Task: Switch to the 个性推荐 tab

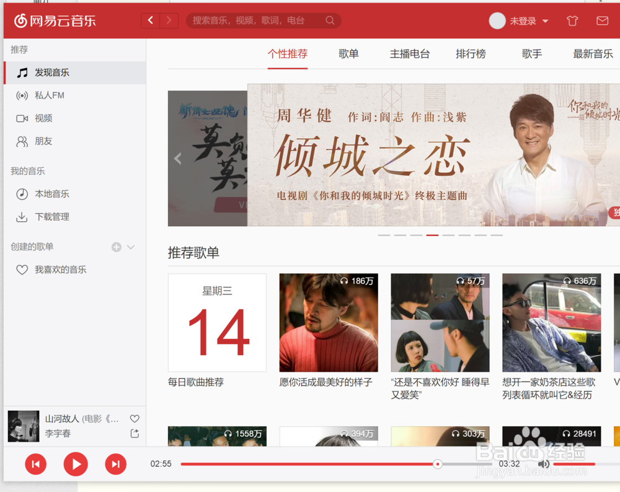Action: (288, 54)
